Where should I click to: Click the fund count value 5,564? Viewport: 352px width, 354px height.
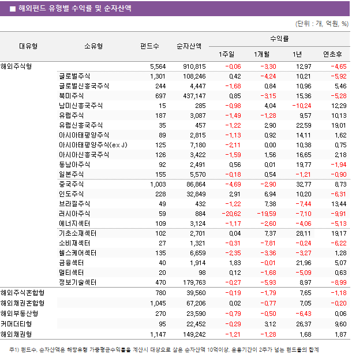(x=158, y=66)
